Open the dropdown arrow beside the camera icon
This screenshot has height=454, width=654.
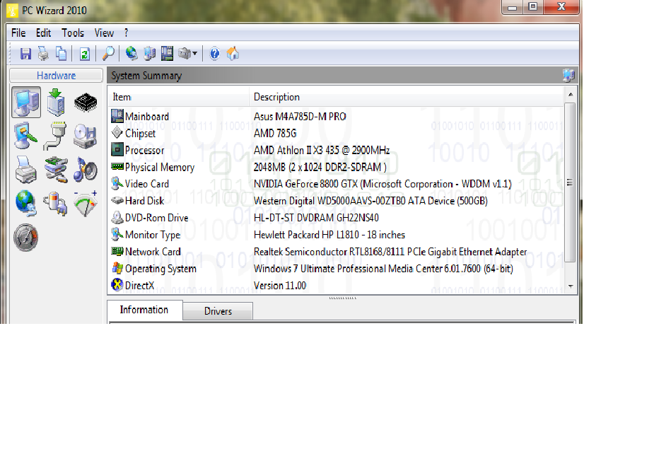coord(194,54)
